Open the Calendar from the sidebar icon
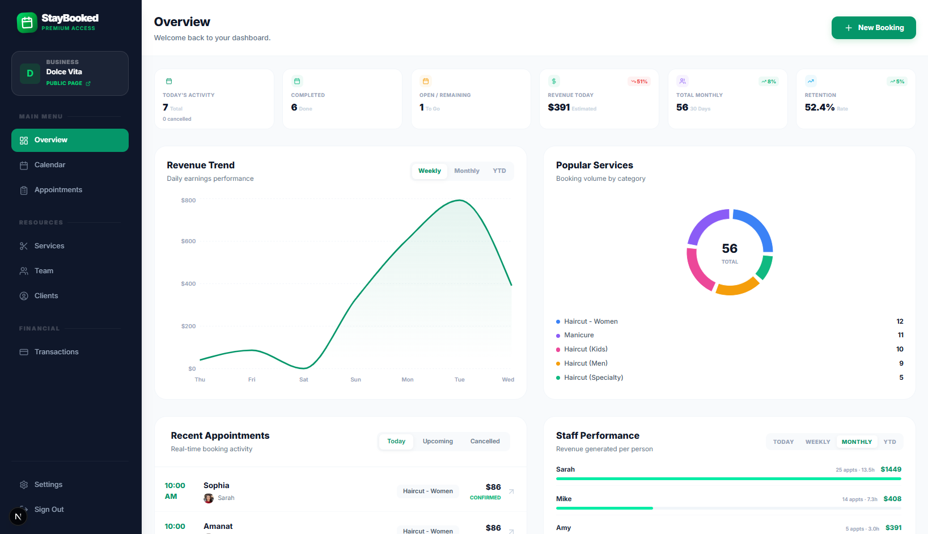The width and height of the screenshot is (928, 534). point(24,164)
